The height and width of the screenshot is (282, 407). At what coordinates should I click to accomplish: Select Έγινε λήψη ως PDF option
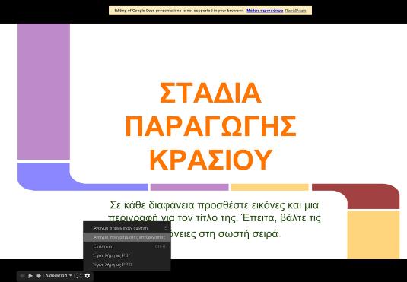coord(127,255)
